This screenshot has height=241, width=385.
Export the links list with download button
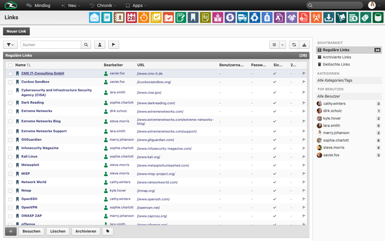coord(304,45)
